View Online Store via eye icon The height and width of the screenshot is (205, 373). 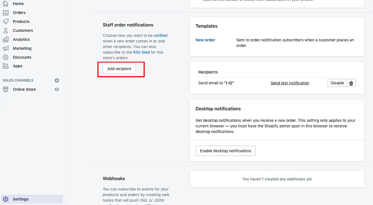[x=57, y=89]
